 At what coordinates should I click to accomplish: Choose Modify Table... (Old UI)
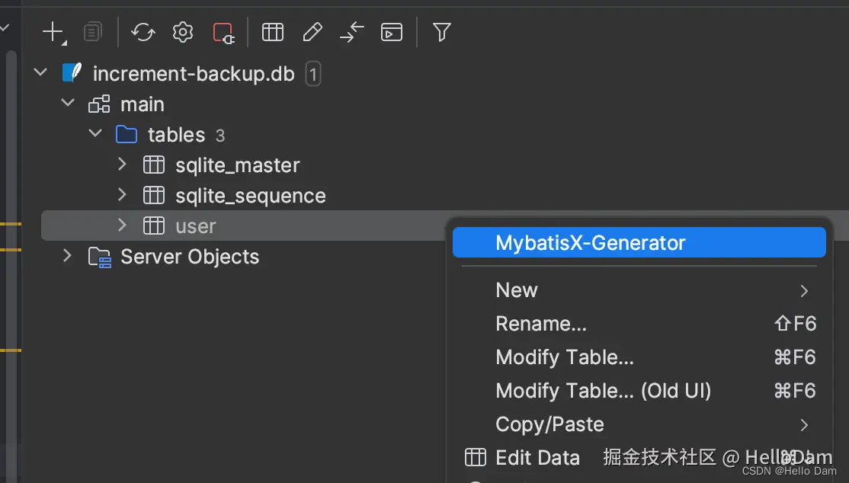pyautogui.click(x=603, y=391)
